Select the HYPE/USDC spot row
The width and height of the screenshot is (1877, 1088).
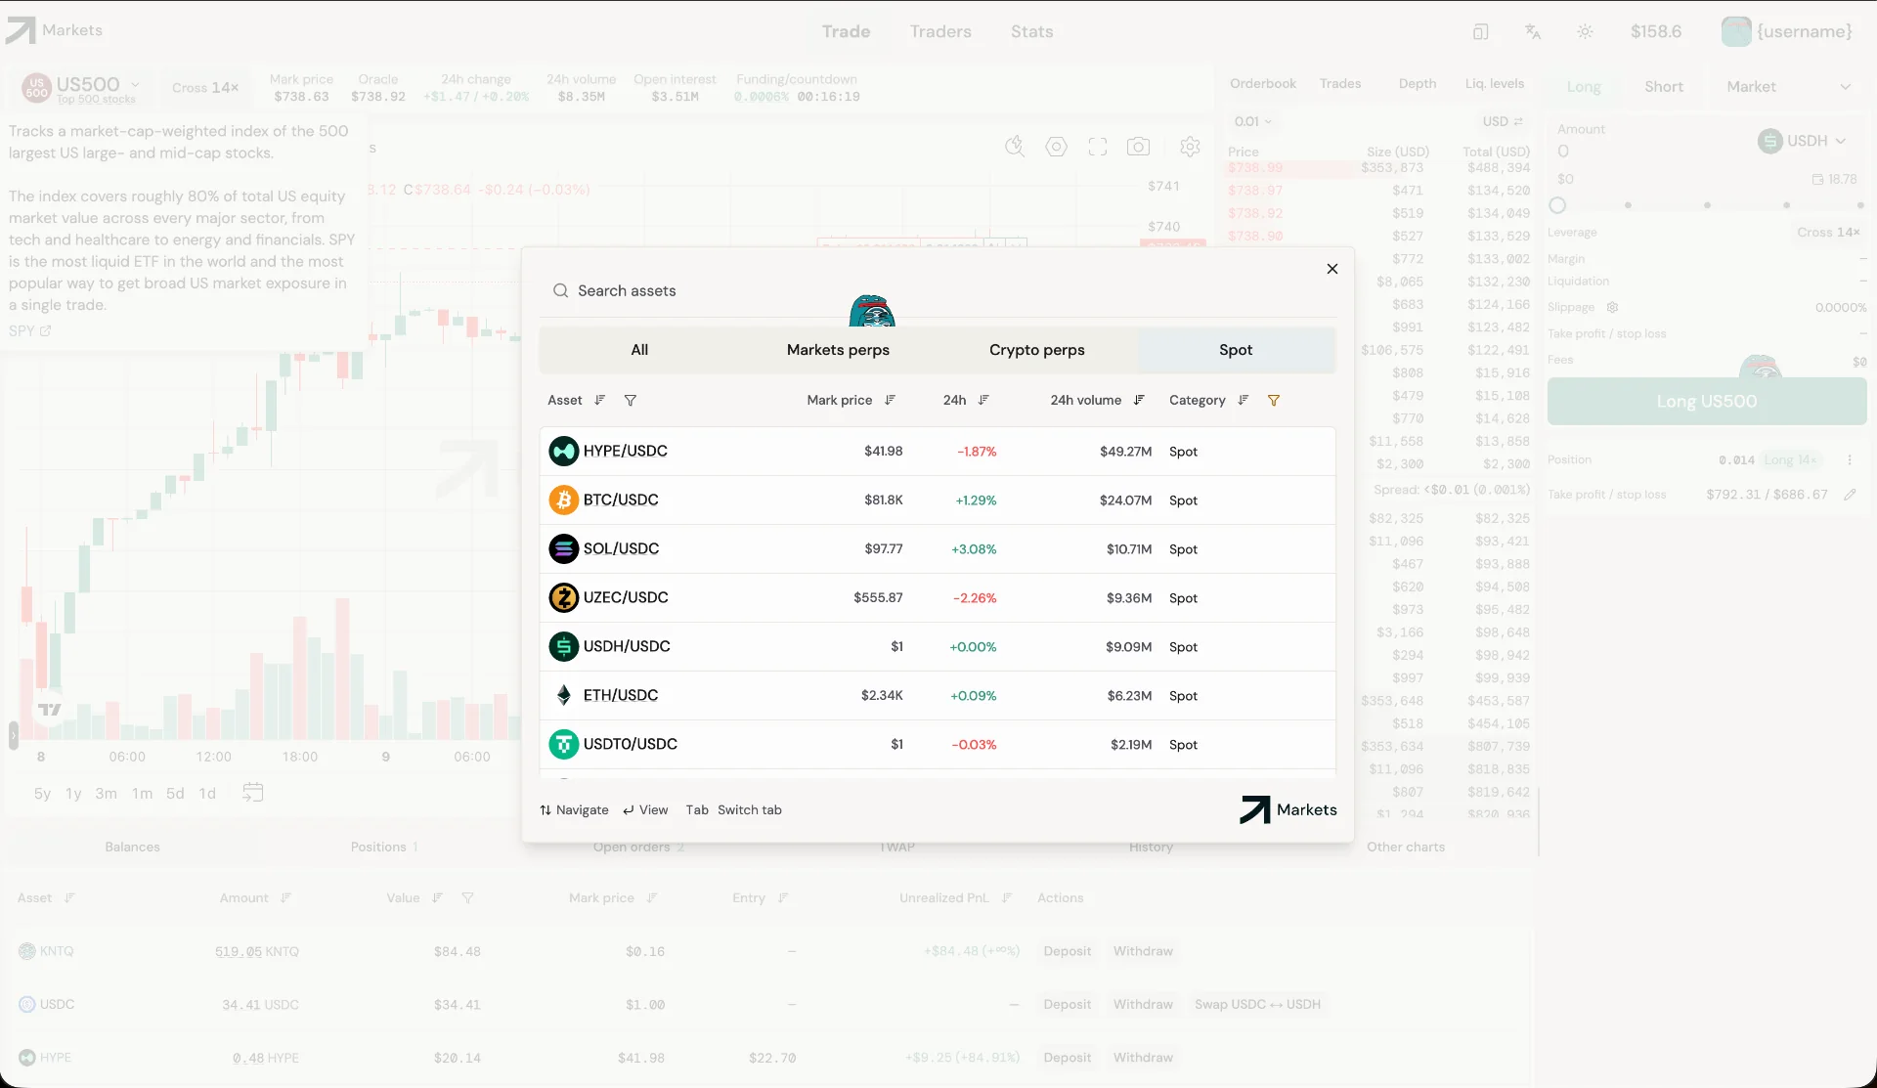point(937,452)
